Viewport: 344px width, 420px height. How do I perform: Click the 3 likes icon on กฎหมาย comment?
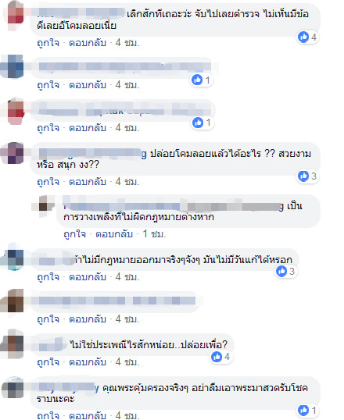[281, 272]
